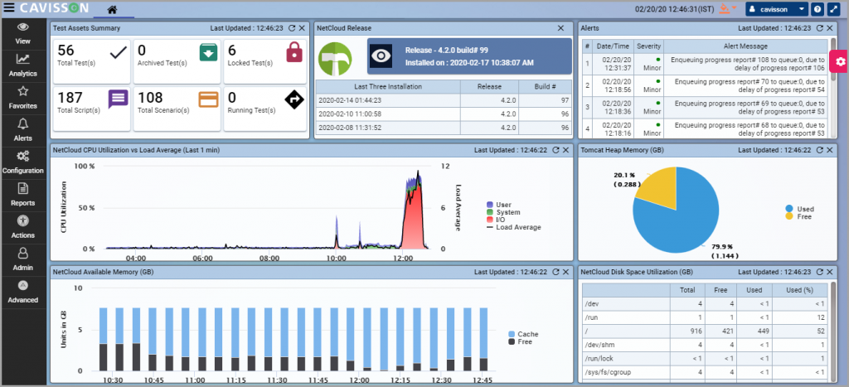Close the NetCloud Release panel
The image size is (849, 387).
[561, 28]
